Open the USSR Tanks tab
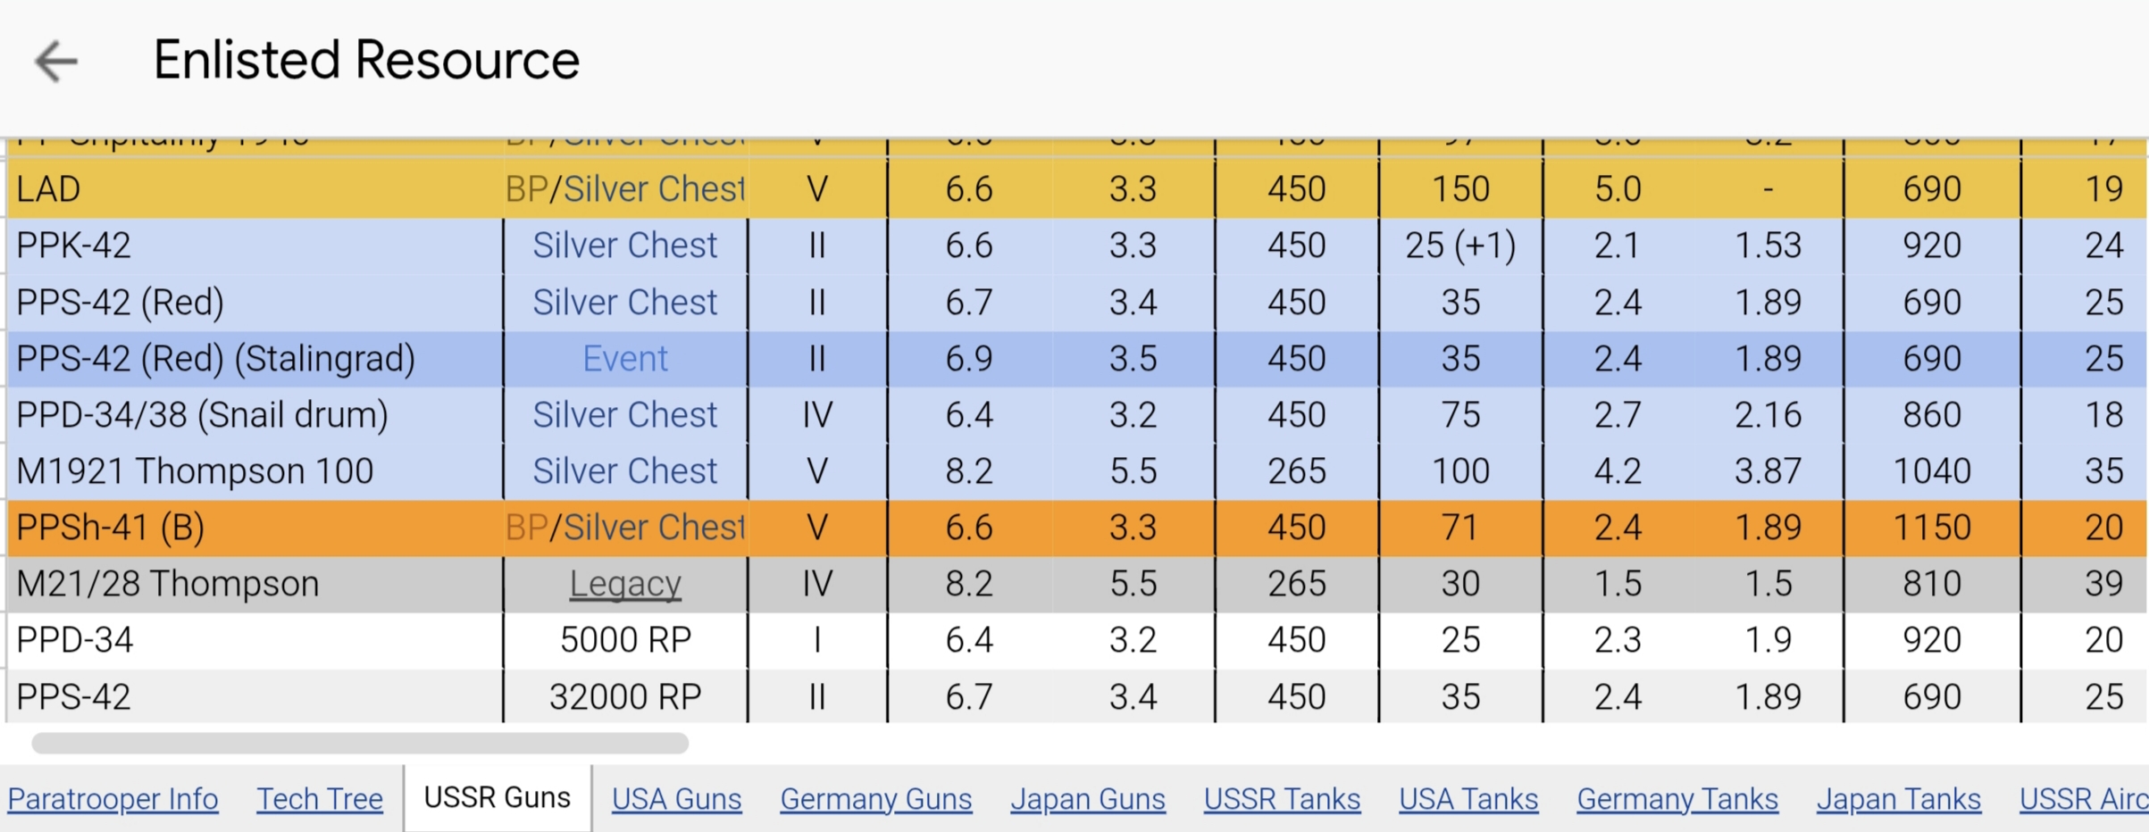The height and width of the screenshot is (832, 2149). coord(1282,799)
